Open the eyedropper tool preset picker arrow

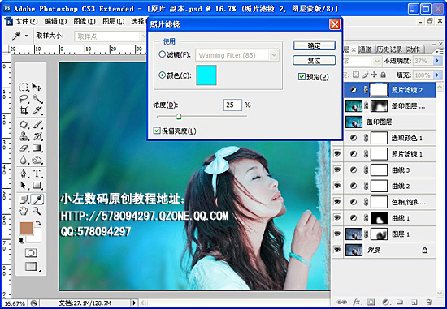(27, 36)
